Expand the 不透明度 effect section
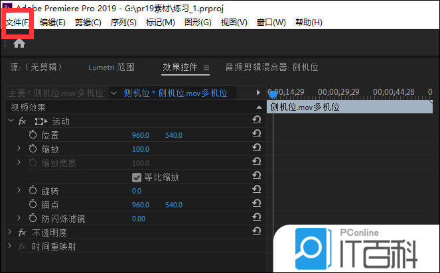This screenshot has height=273, width=440. point(10,233)
